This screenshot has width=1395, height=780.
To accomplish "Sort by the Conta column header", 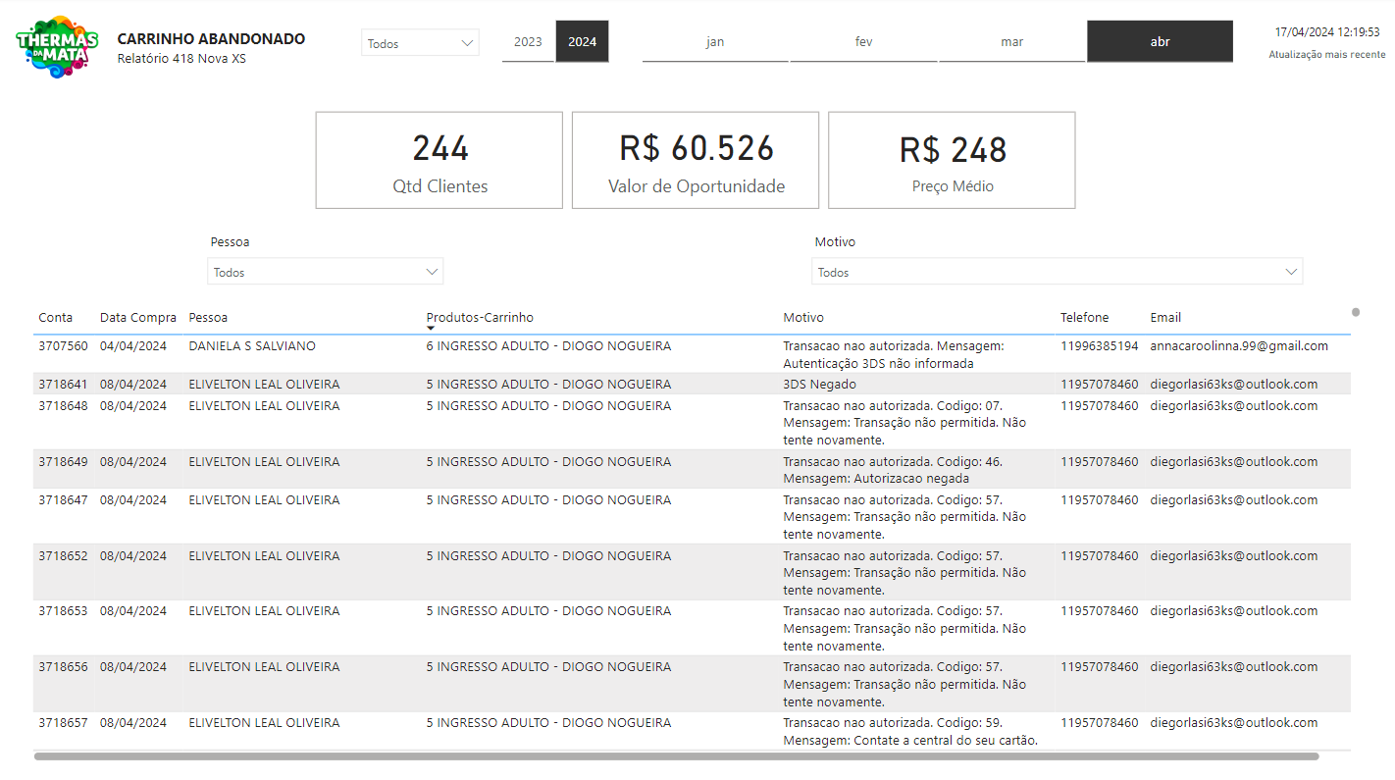I will [x=56, y=317].
